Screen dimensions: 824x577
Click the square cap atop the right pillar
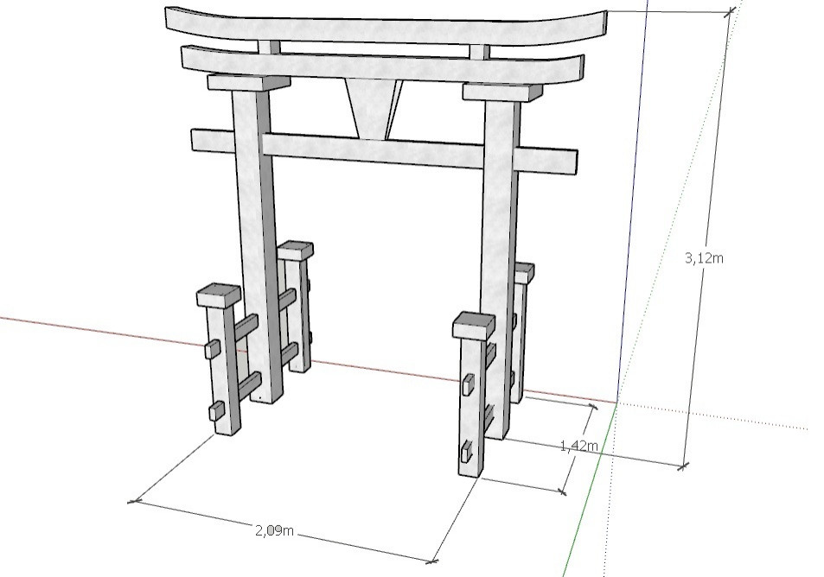(x=495, y=92)
